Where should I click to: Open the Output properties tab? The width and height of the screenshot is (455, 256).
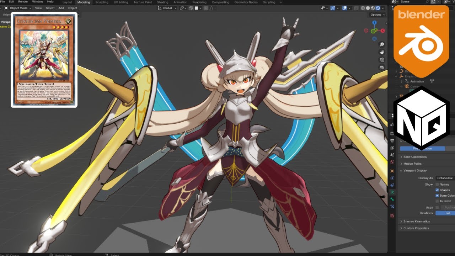[392, 140]
